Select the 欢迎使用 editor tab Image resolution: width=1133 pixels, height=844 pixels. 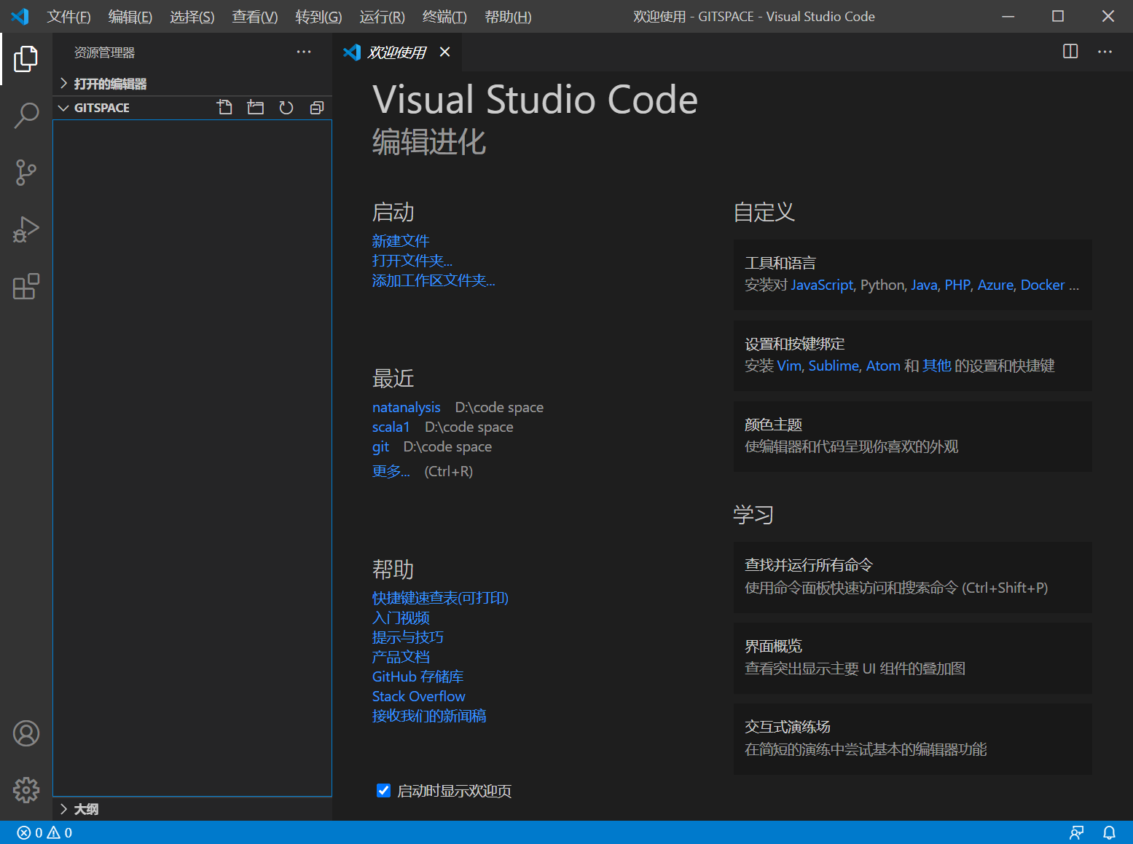pyautogui.click(x=397, y=52)
